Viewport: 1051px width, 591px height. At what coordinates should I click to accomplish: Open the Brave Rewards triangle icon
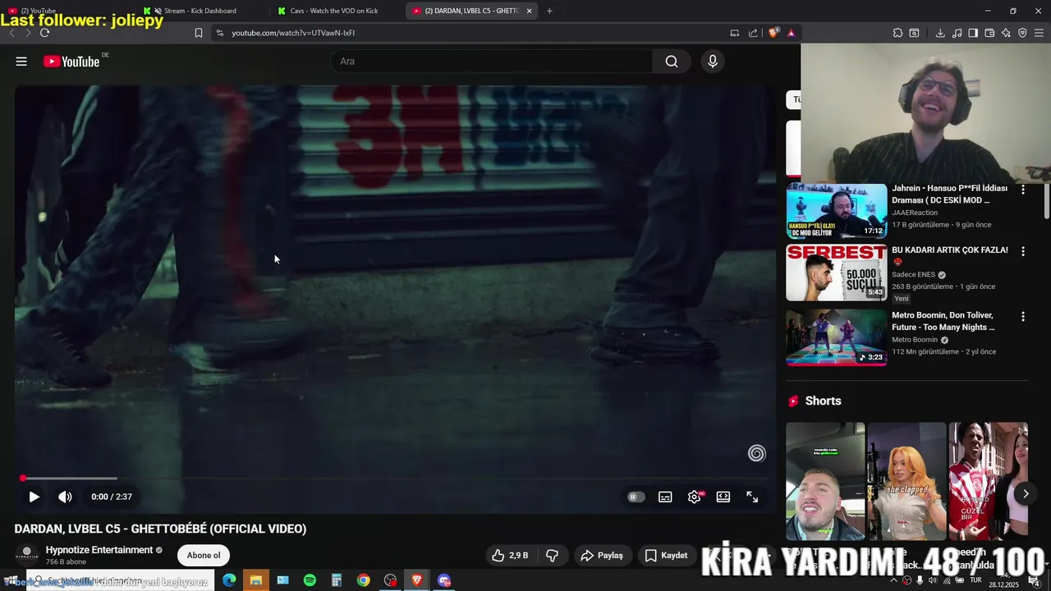coord(791,33)
